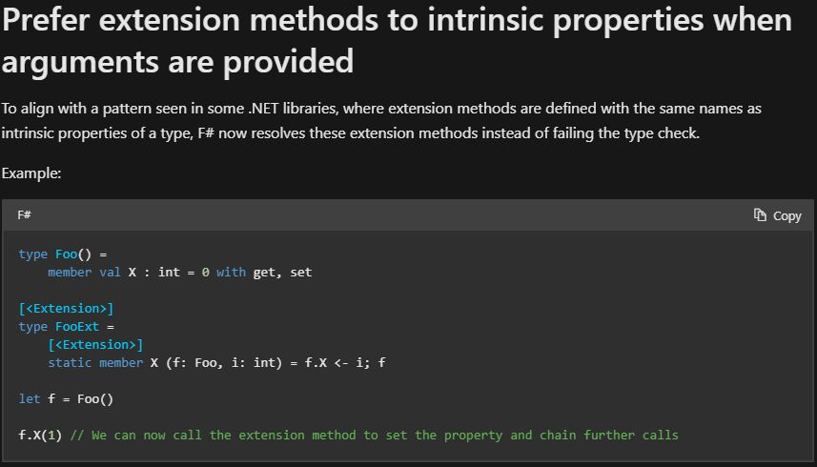The image size is (817, 467).
Task: Click the "type FooExt =" code line
Action: [x=66, y=327]
